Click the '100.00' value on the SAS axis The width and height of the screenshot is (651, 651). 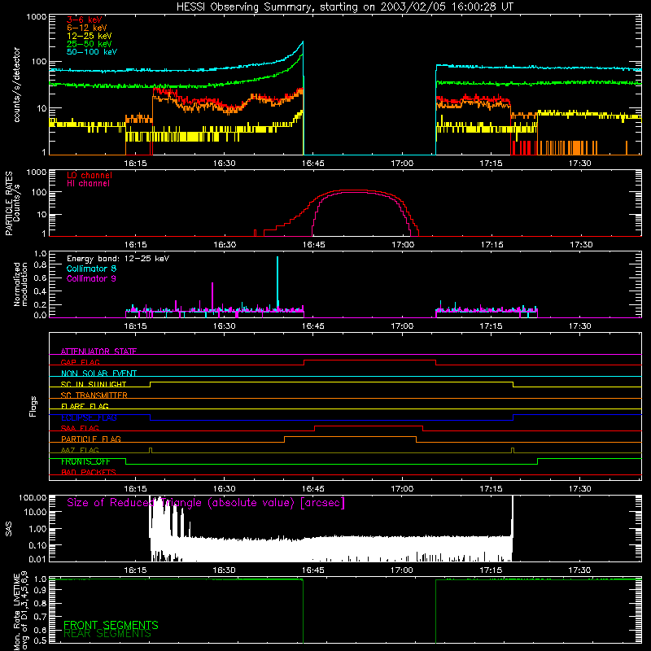click(33, 498)
